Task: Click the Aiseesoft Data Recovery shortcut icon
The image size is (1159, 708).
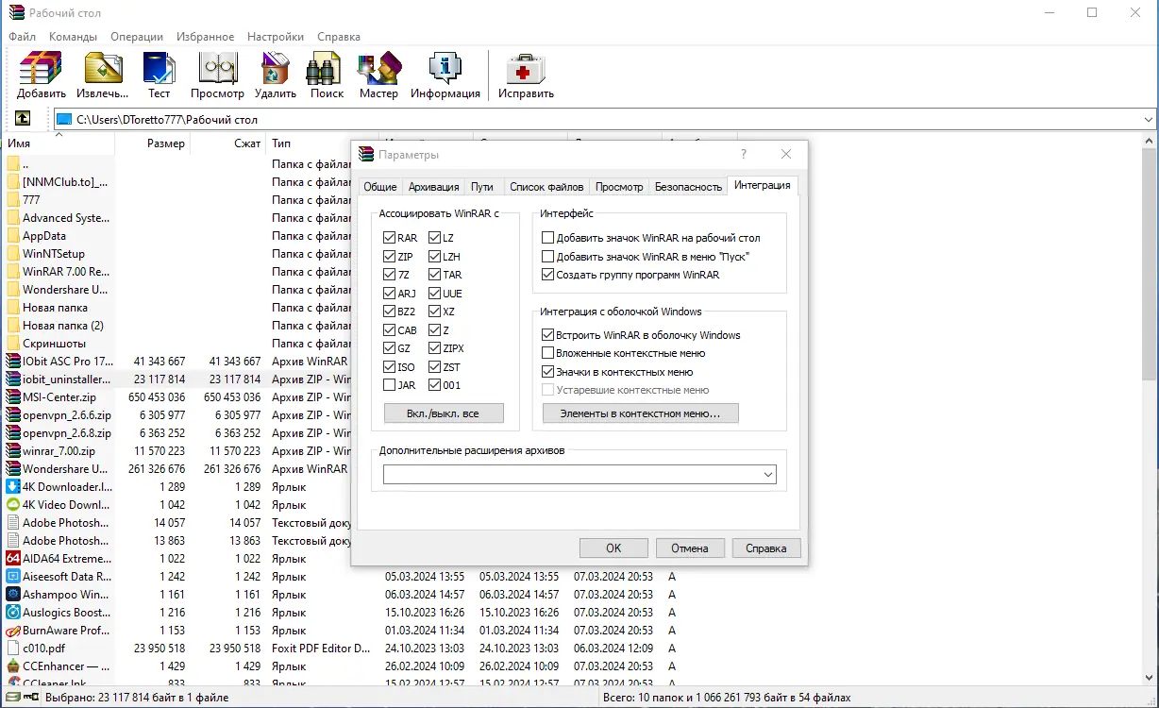Action: pyautogui.click(x=13, y=577)
